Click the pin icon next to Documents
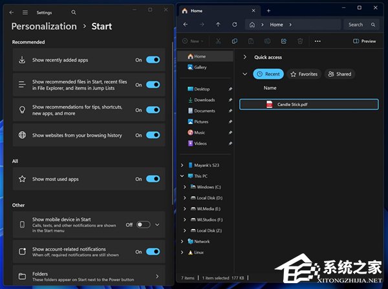Image resolution: width=388 pixels, height=289 pixels. click(x=230, y=111)
